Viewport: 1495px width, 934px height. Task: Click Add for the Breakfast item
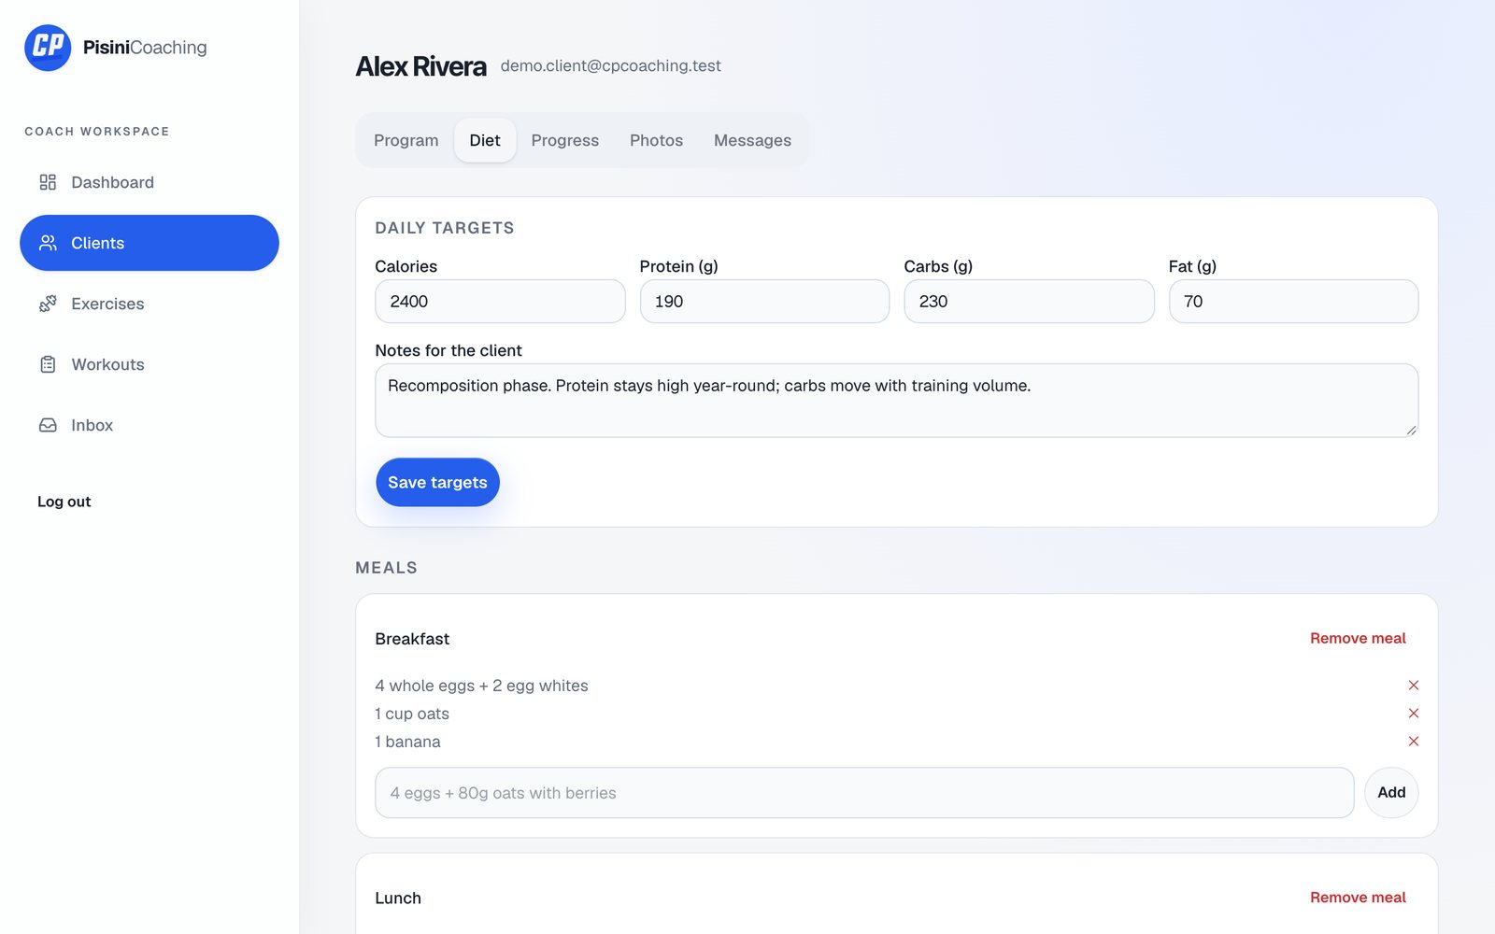point(1391,793)
